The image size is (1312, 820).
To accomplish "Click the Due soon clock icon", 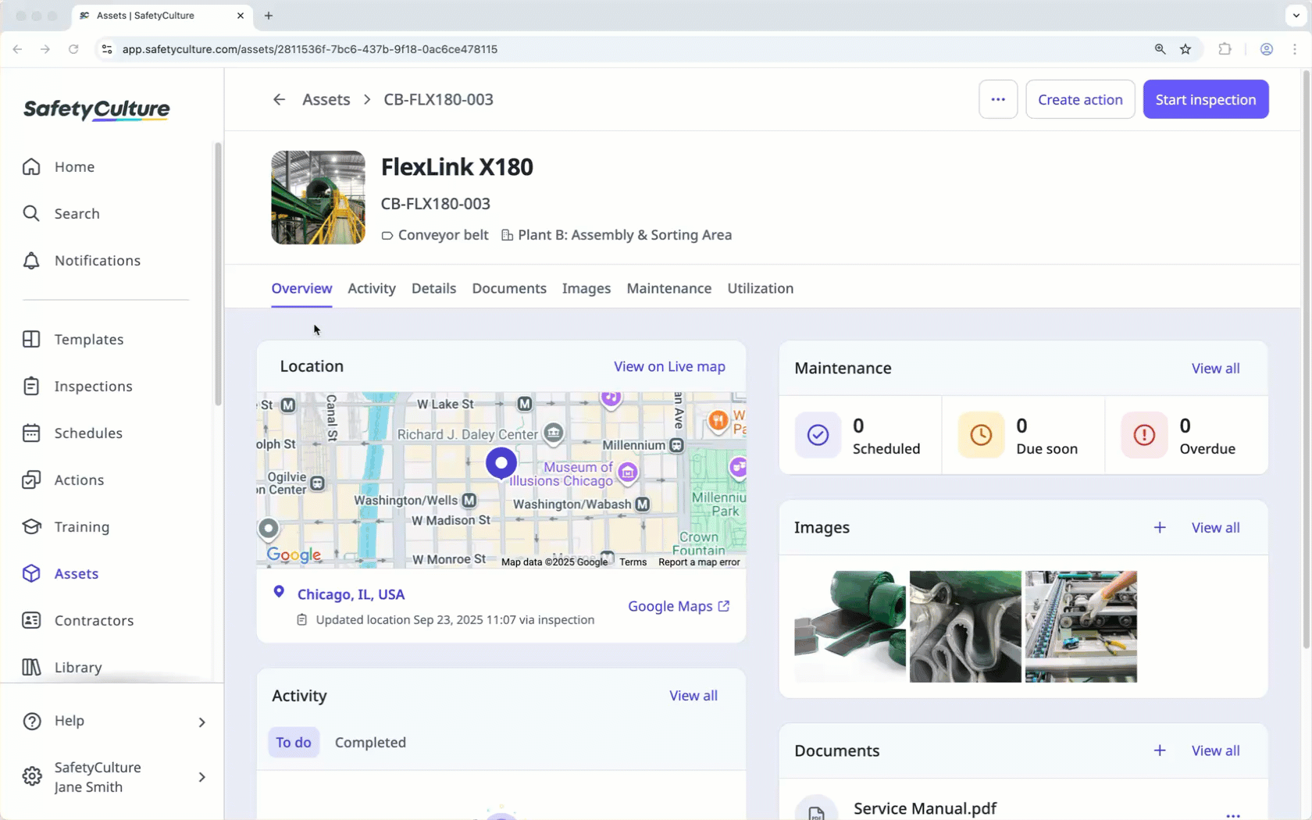I will pyautogui.click(x=981, y=435).
